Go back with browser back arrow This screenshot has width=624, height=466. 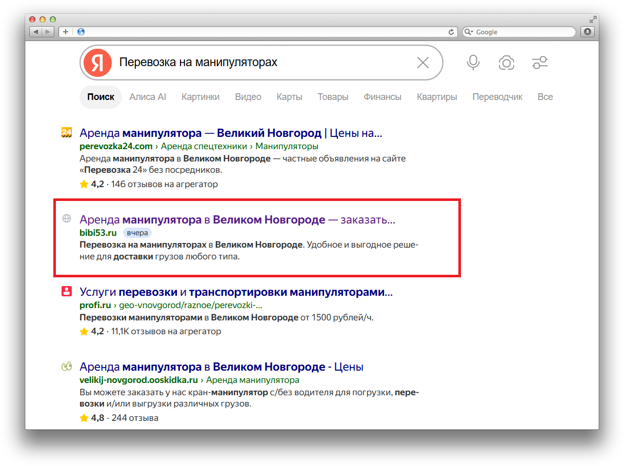pyautogui.click(x=36, y=32)
